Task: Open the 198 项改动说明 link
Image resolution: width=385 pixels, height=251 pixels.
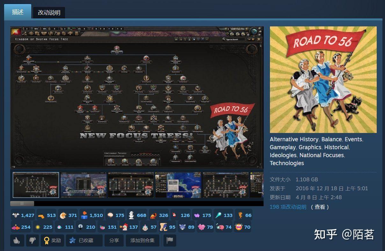Action: point(288,207)
